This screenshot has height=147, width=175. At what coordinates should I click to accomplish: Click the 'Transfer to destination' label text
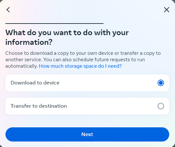(39, 106)
